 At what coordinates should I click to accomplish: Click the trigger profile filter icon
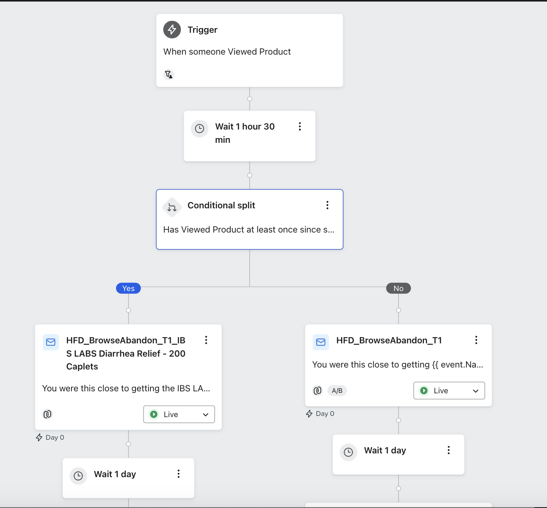click(168, 74)
